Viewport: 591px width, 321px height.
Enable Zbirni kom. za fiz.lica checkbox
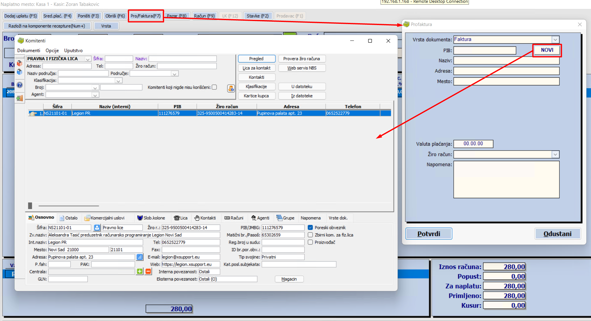[310, 235]
